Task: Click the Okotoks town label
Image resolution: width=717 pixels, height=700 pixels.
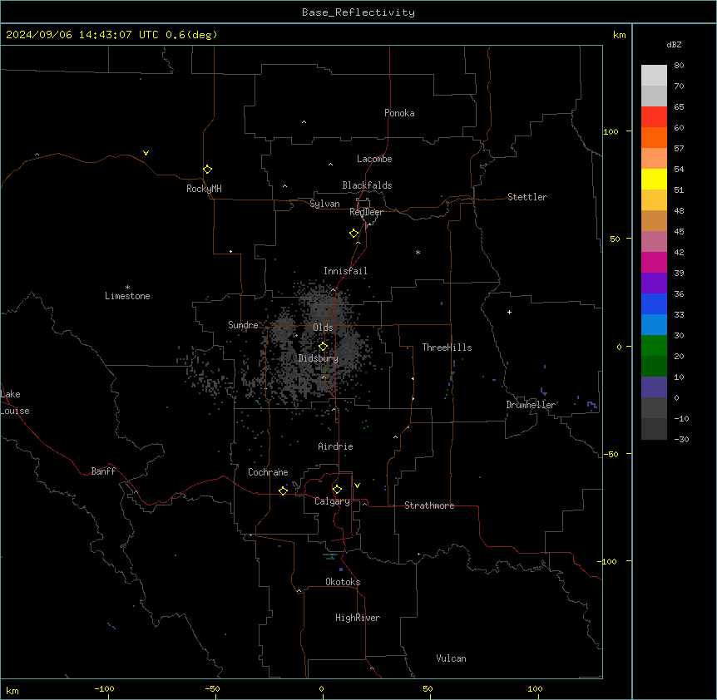Action: (x=343, y=582)
